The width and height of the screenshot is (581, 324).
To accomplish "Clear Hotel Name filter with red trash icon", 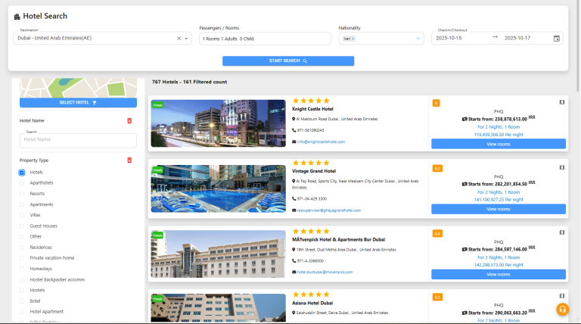I will click(x=129, y=120).
